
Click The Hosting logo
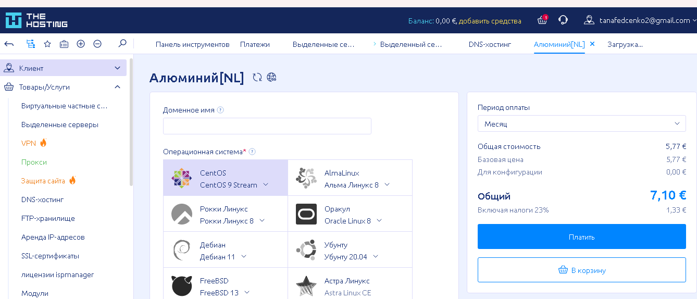click(36, 20)
